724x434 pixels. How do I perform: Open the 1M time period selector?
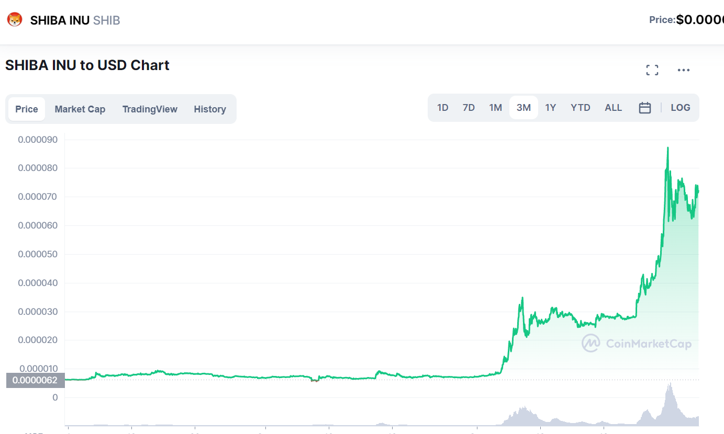pyautogui.click(x=496, y=107)
